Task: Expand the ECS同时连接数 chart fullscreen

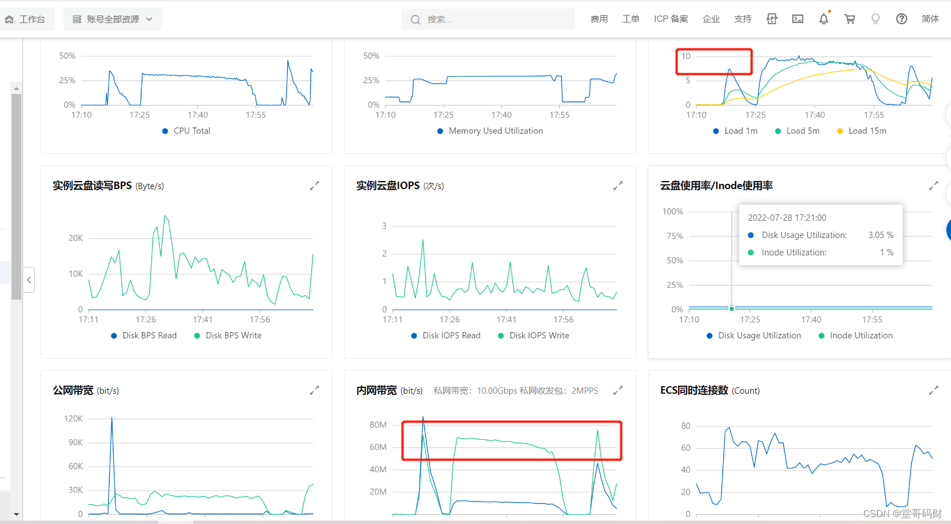Action: pyautogui.click(x=934, y=390)
